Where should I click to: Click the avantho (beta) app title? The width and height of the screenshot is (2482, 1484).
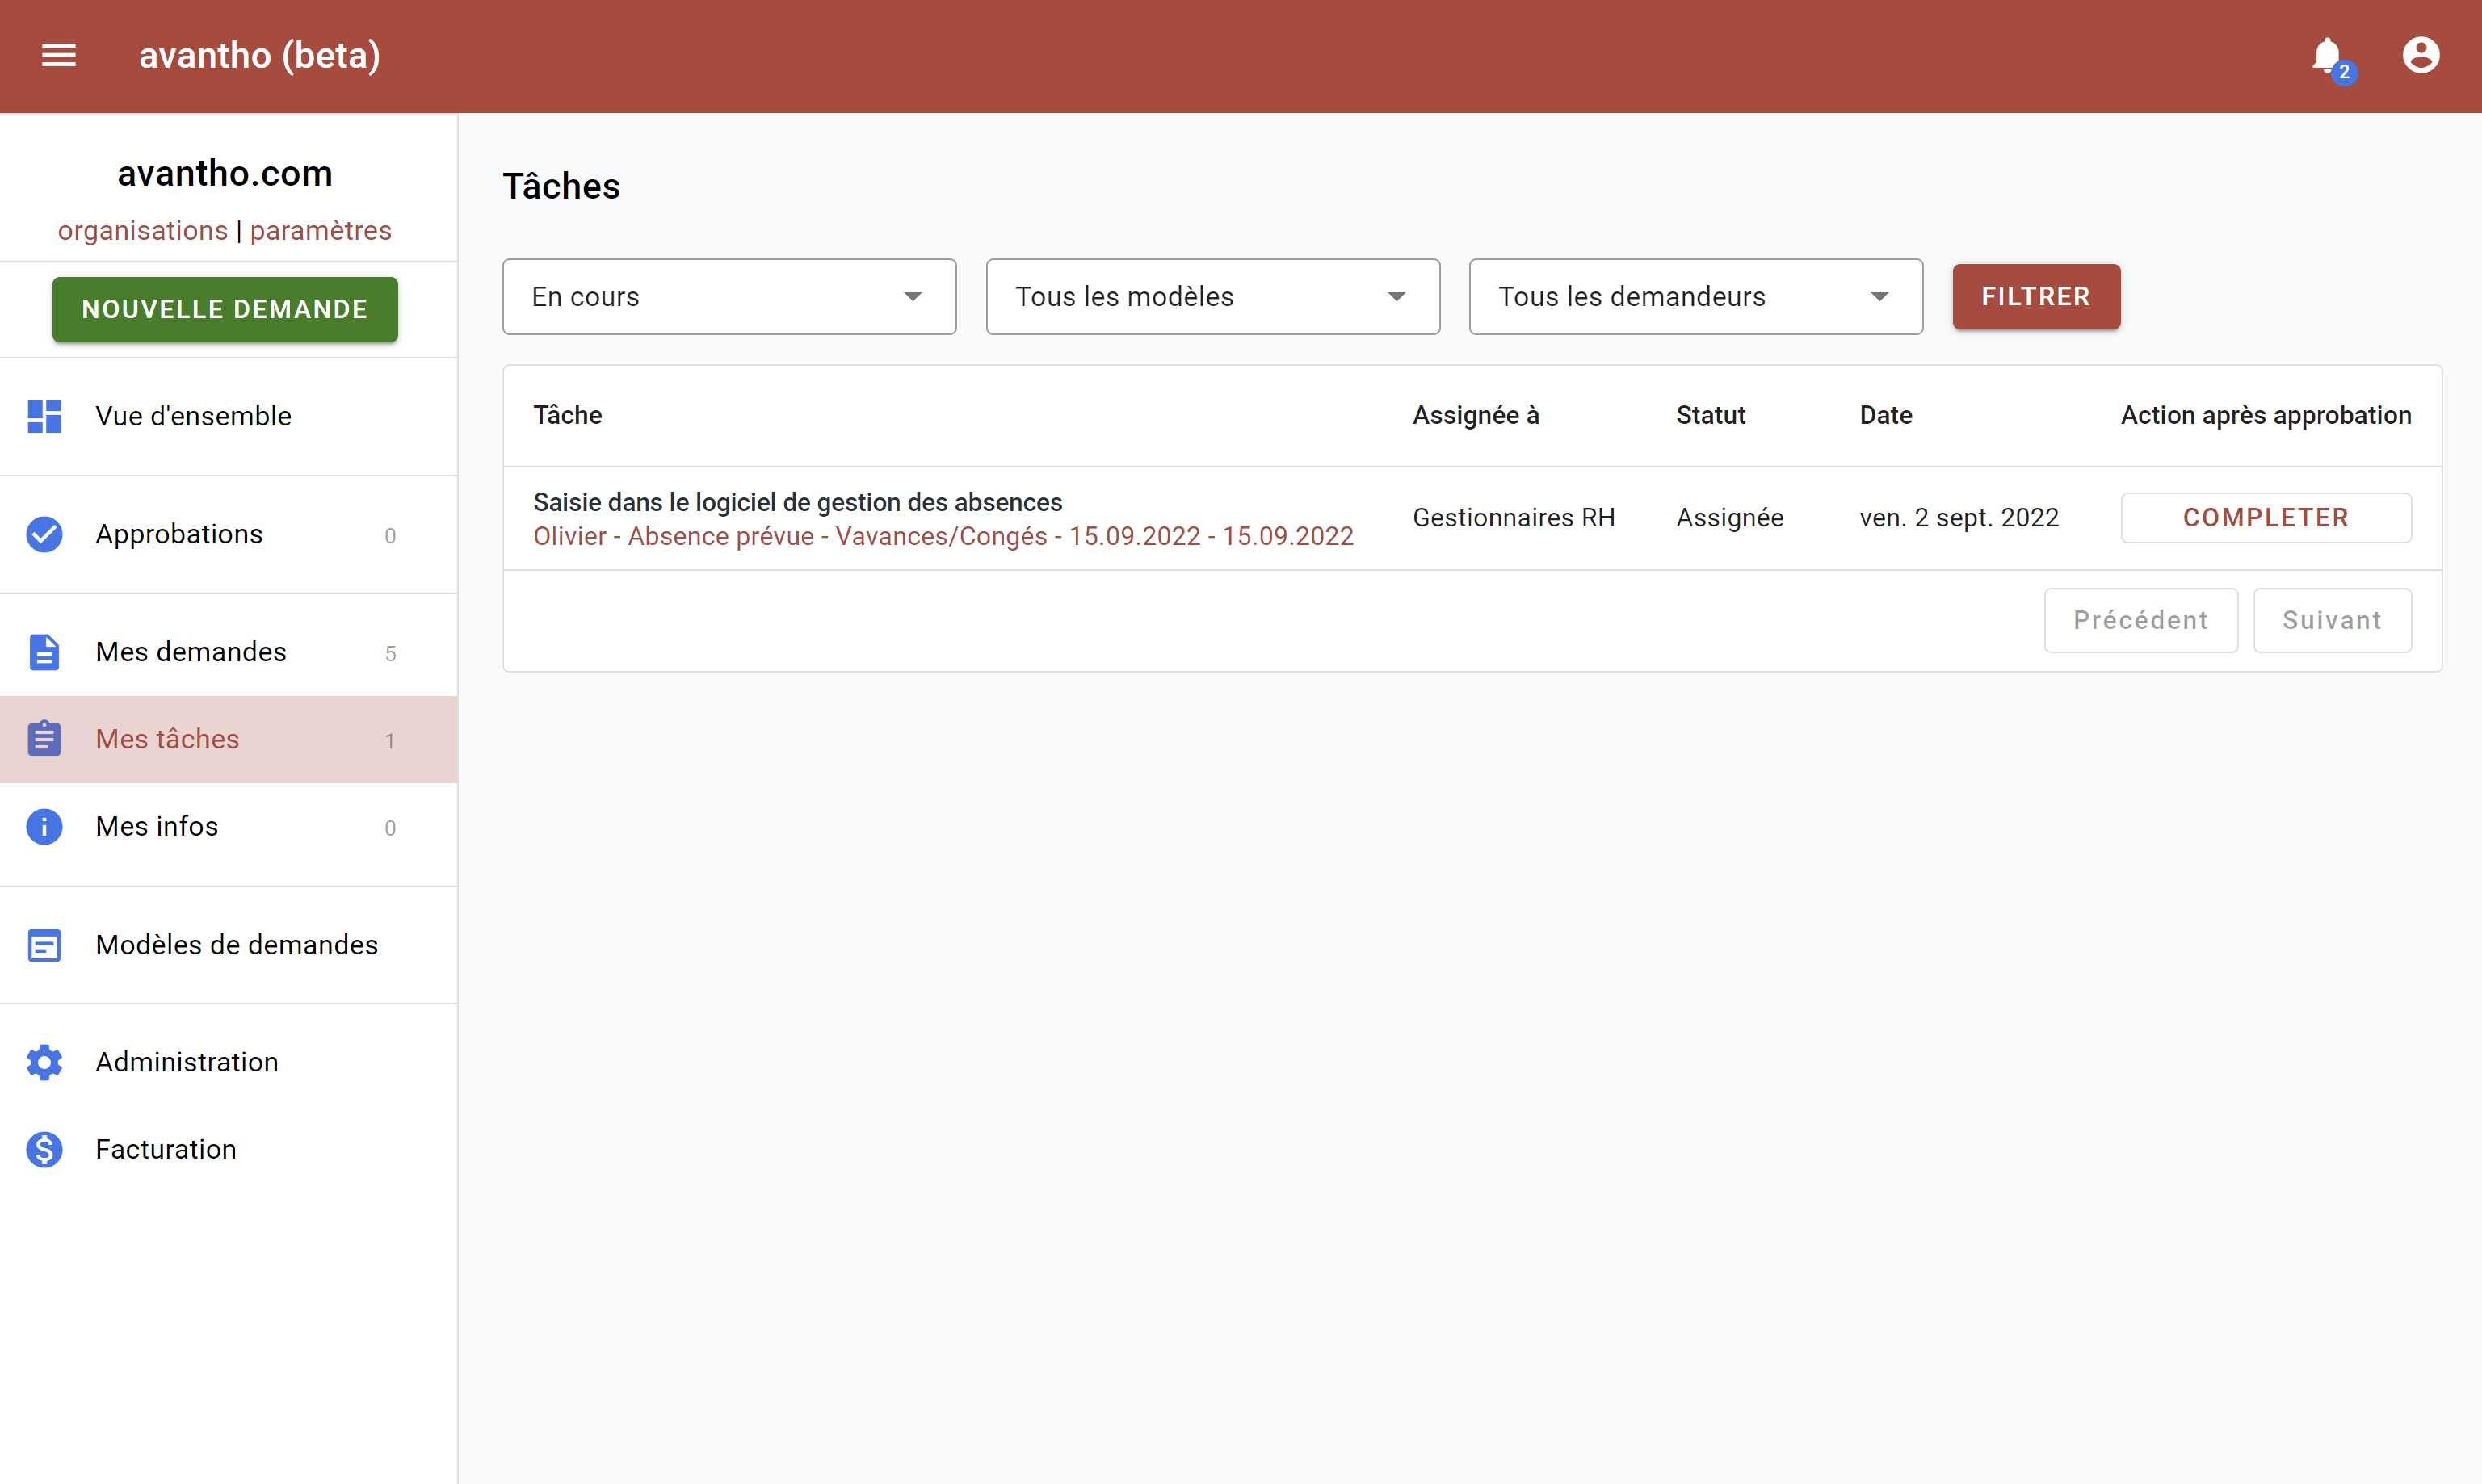(260, 56)
